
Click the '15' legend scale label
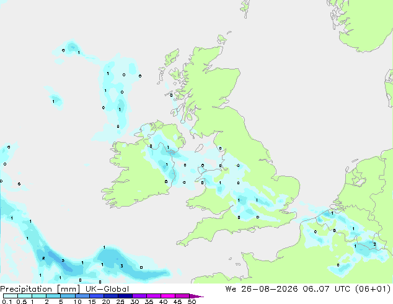[92, 302]
